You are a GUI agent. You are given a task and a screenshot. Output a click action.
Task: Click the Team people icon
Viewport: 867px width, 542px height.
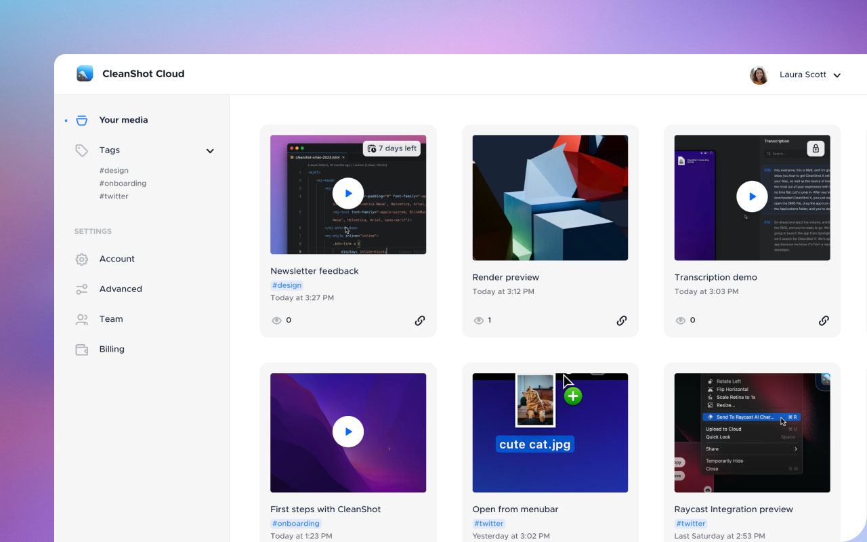point(82,319)
